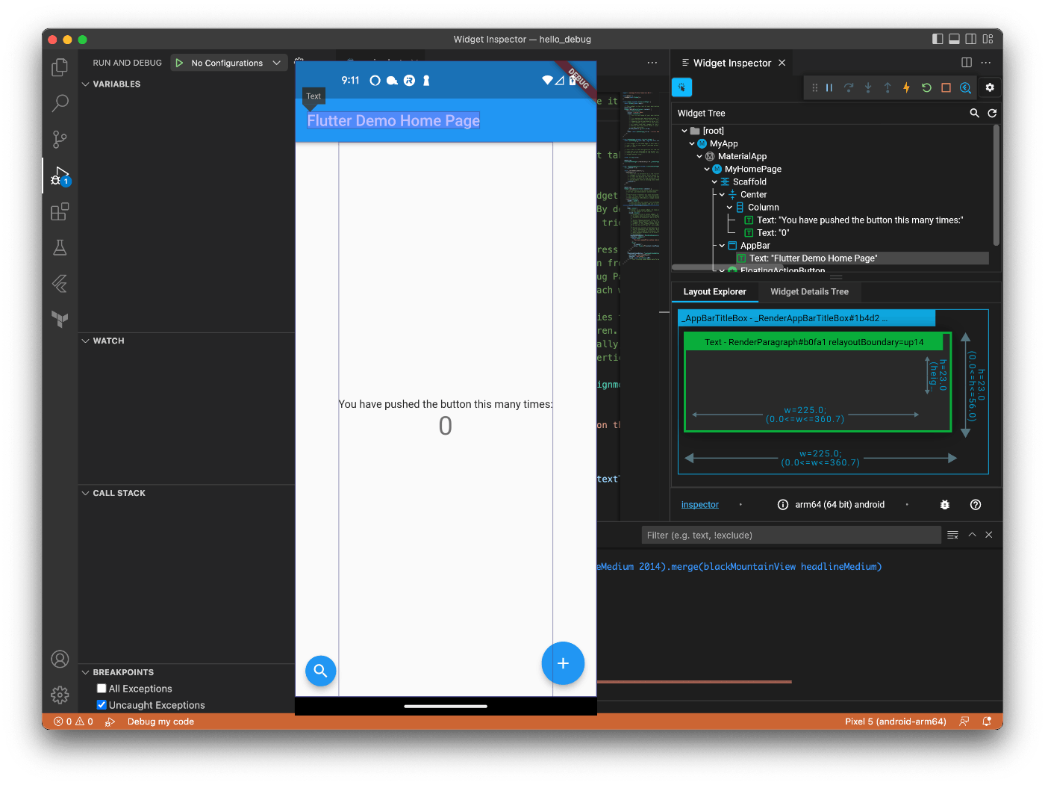This screenshot has height=785, width=1045.
Task: Maximize the panel with the chevron-up icon
Action: (972, 535)
